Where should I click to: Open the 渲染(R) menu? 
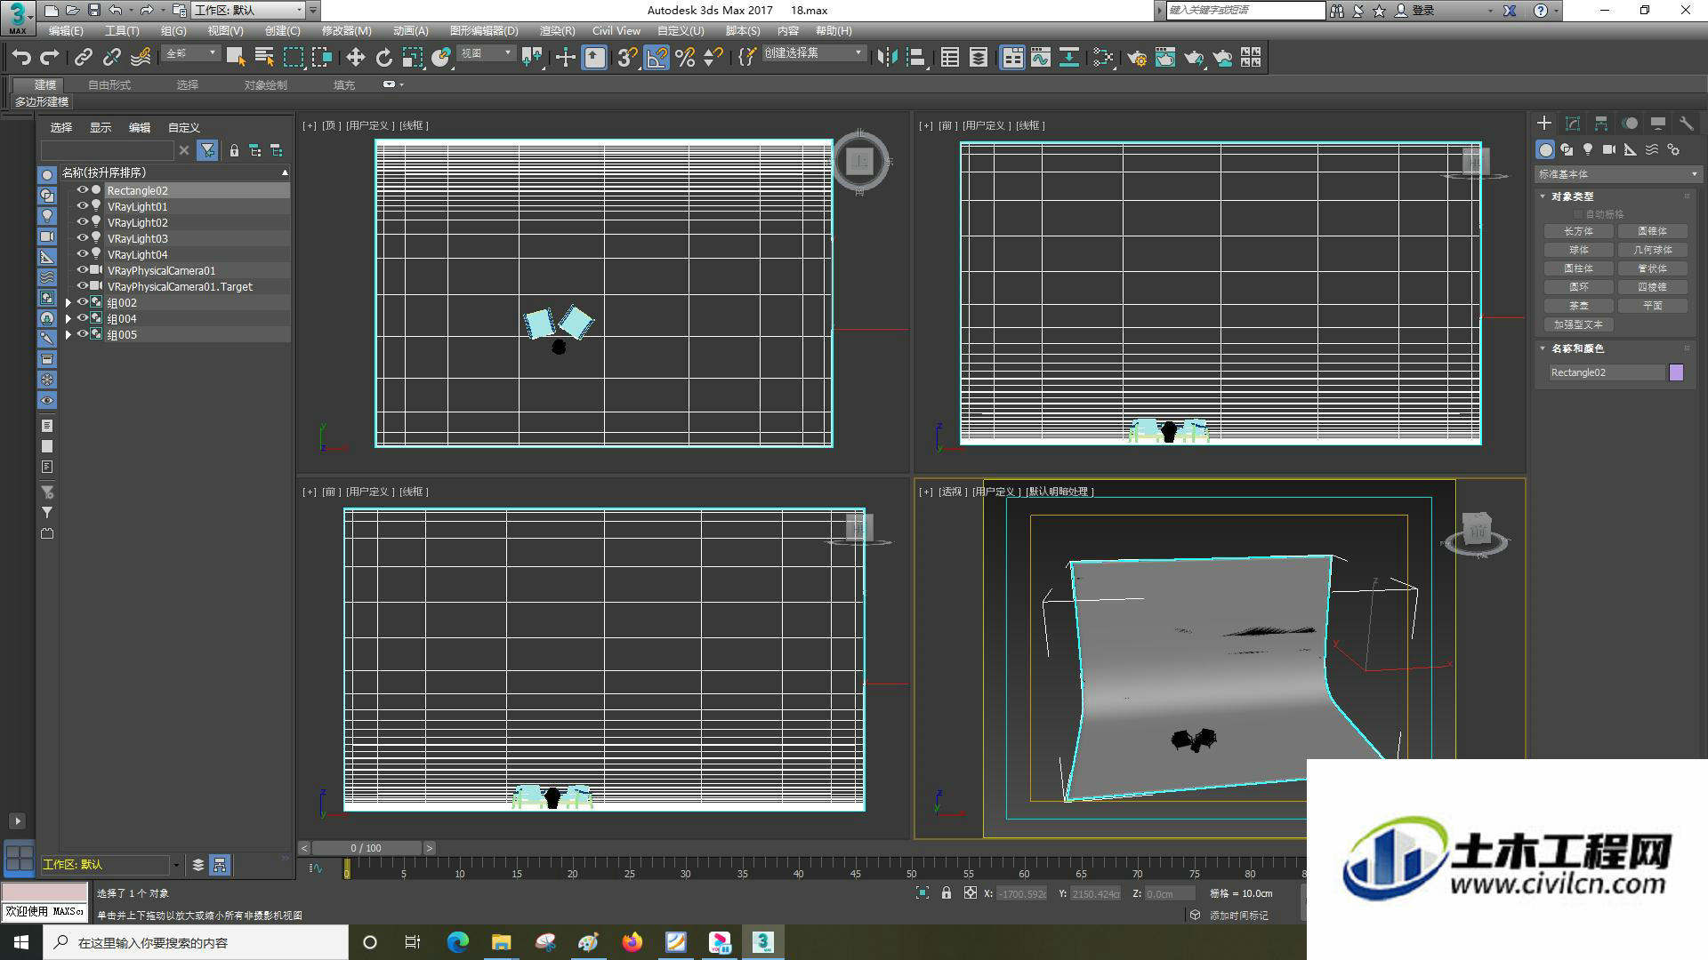click(557, 31)
